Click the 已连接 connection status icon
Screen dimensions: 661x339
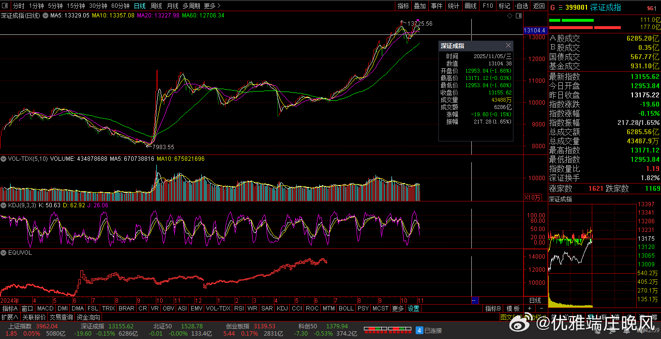[x=420, y=330]
